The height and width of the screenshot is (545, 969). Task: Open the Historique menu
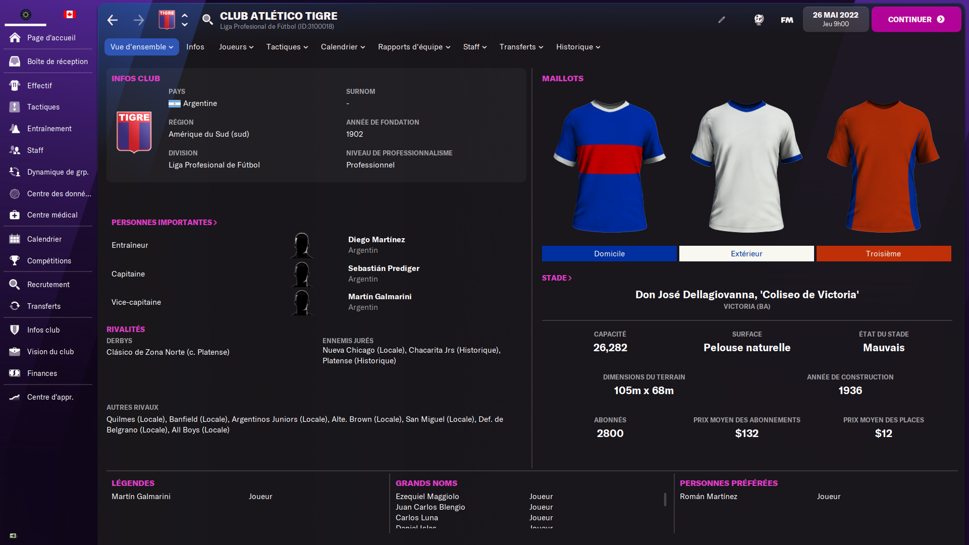pyautogui.click(x=578, y=47)
